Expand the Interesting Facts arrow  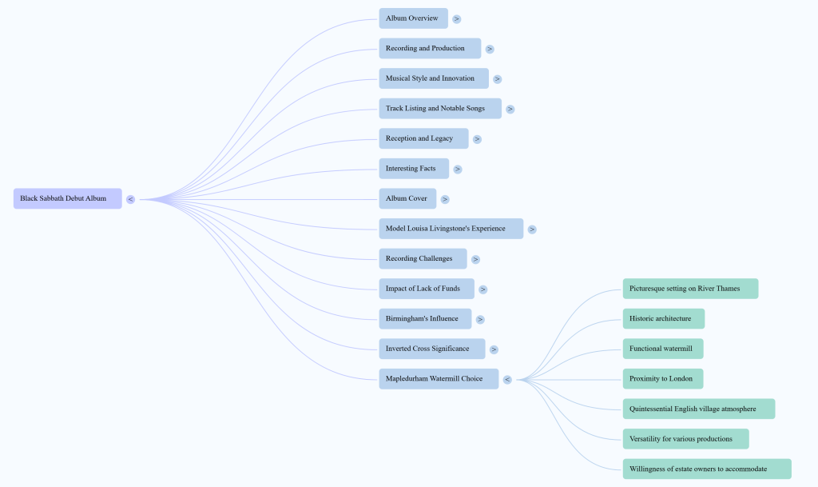point(458,169)
